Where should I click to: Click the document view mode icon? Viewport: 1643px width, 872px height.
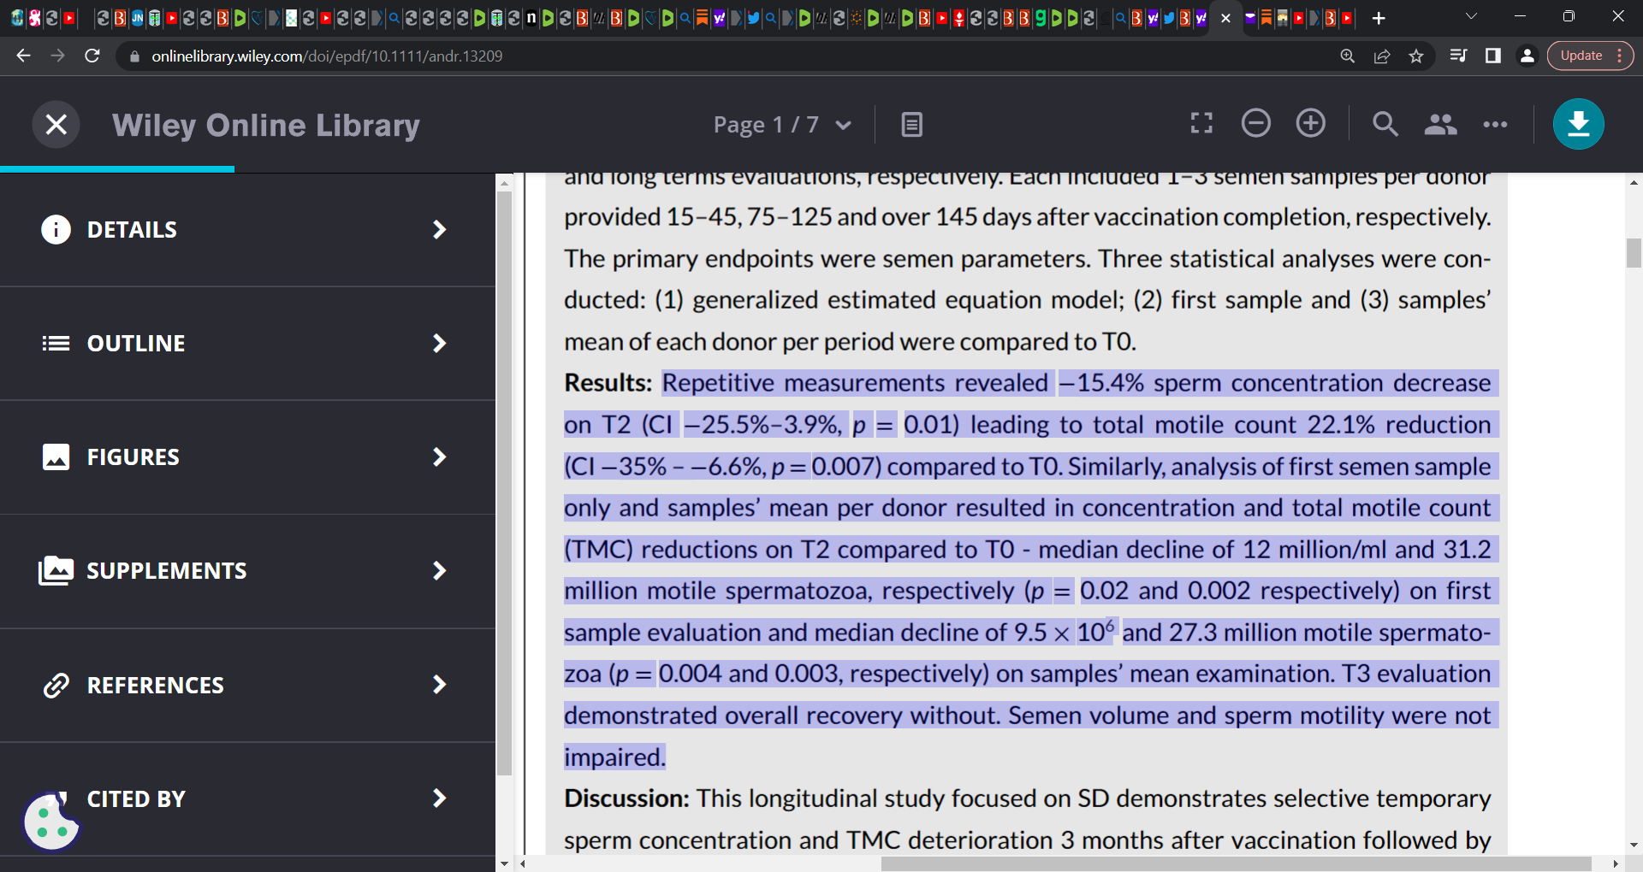(912, 125)
